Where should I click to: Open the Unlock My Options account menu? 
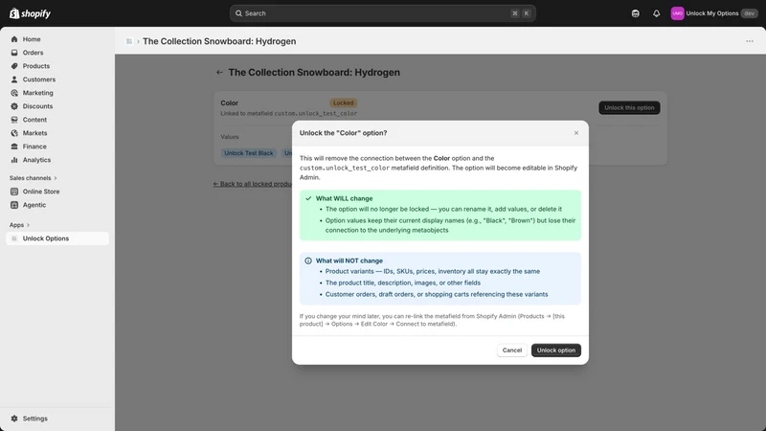click(x=714, y=13)
